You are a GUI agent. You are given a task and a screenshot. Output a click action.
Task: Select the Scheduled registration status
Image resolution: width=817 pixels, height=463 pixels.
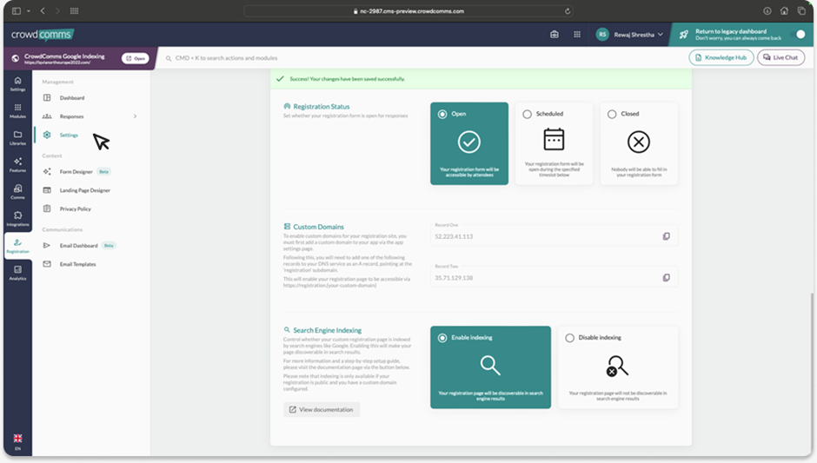pos(554,142)
